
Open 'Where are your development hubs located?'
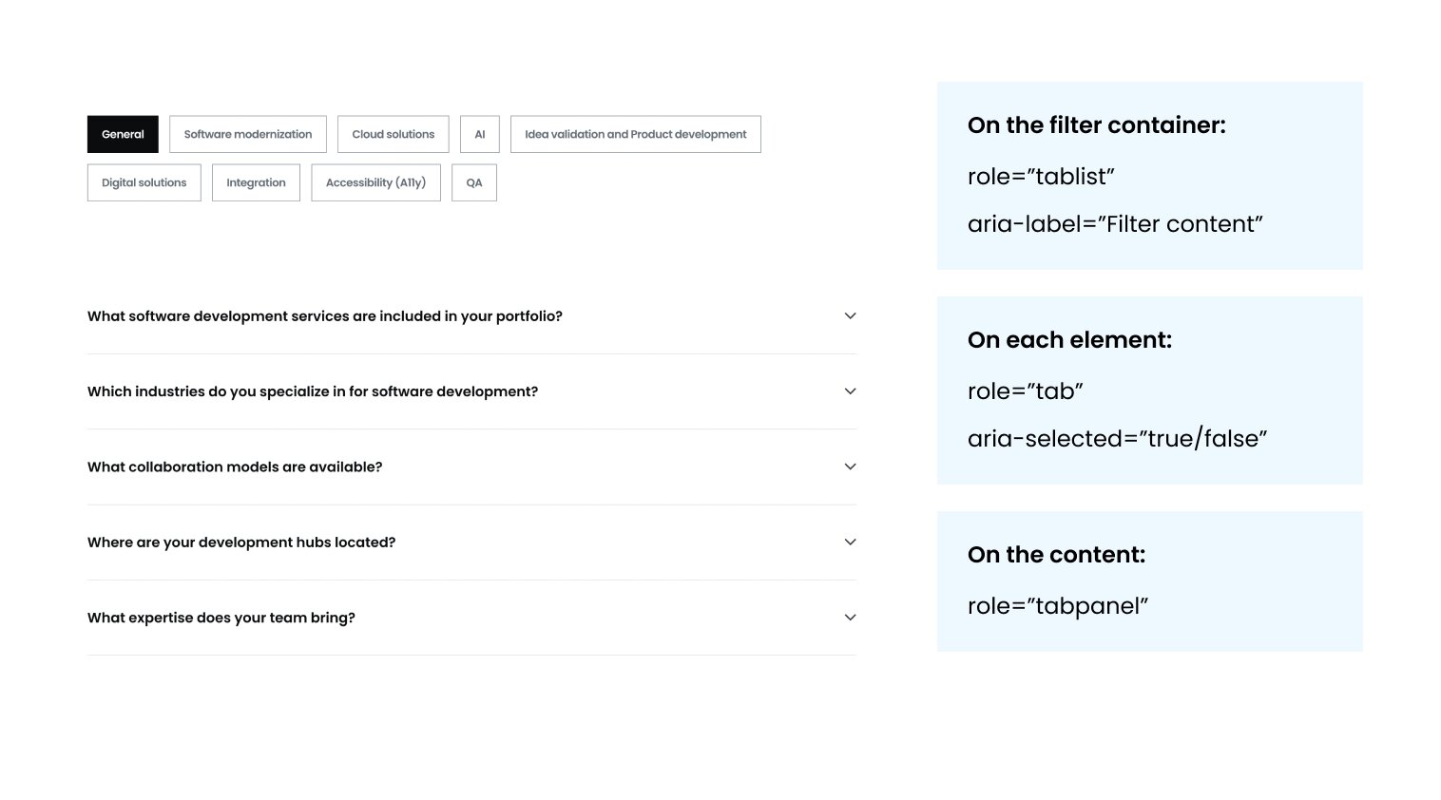coord(241,543)
